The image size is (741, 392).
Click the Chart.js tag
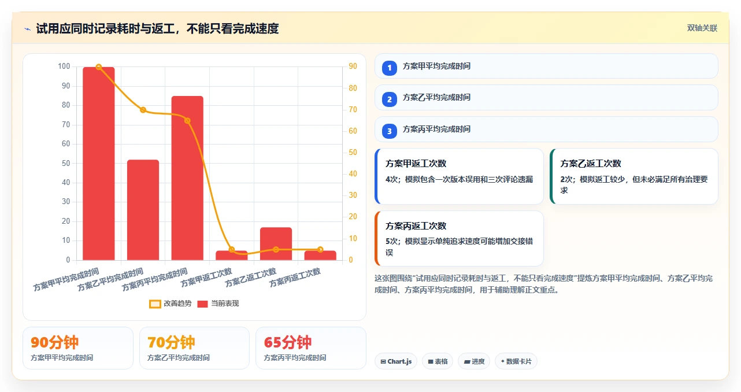click(x=396, y=361)
